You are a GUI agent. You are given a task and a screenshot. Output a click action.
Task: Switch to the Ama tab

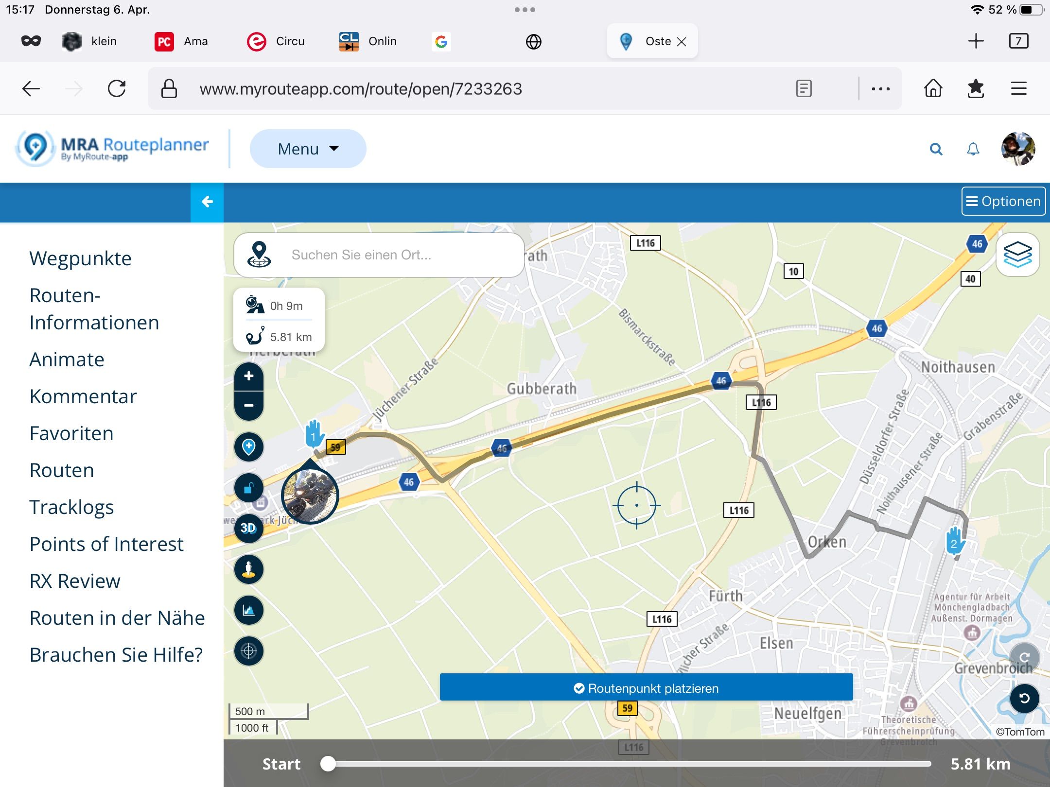tap(181, 41)
